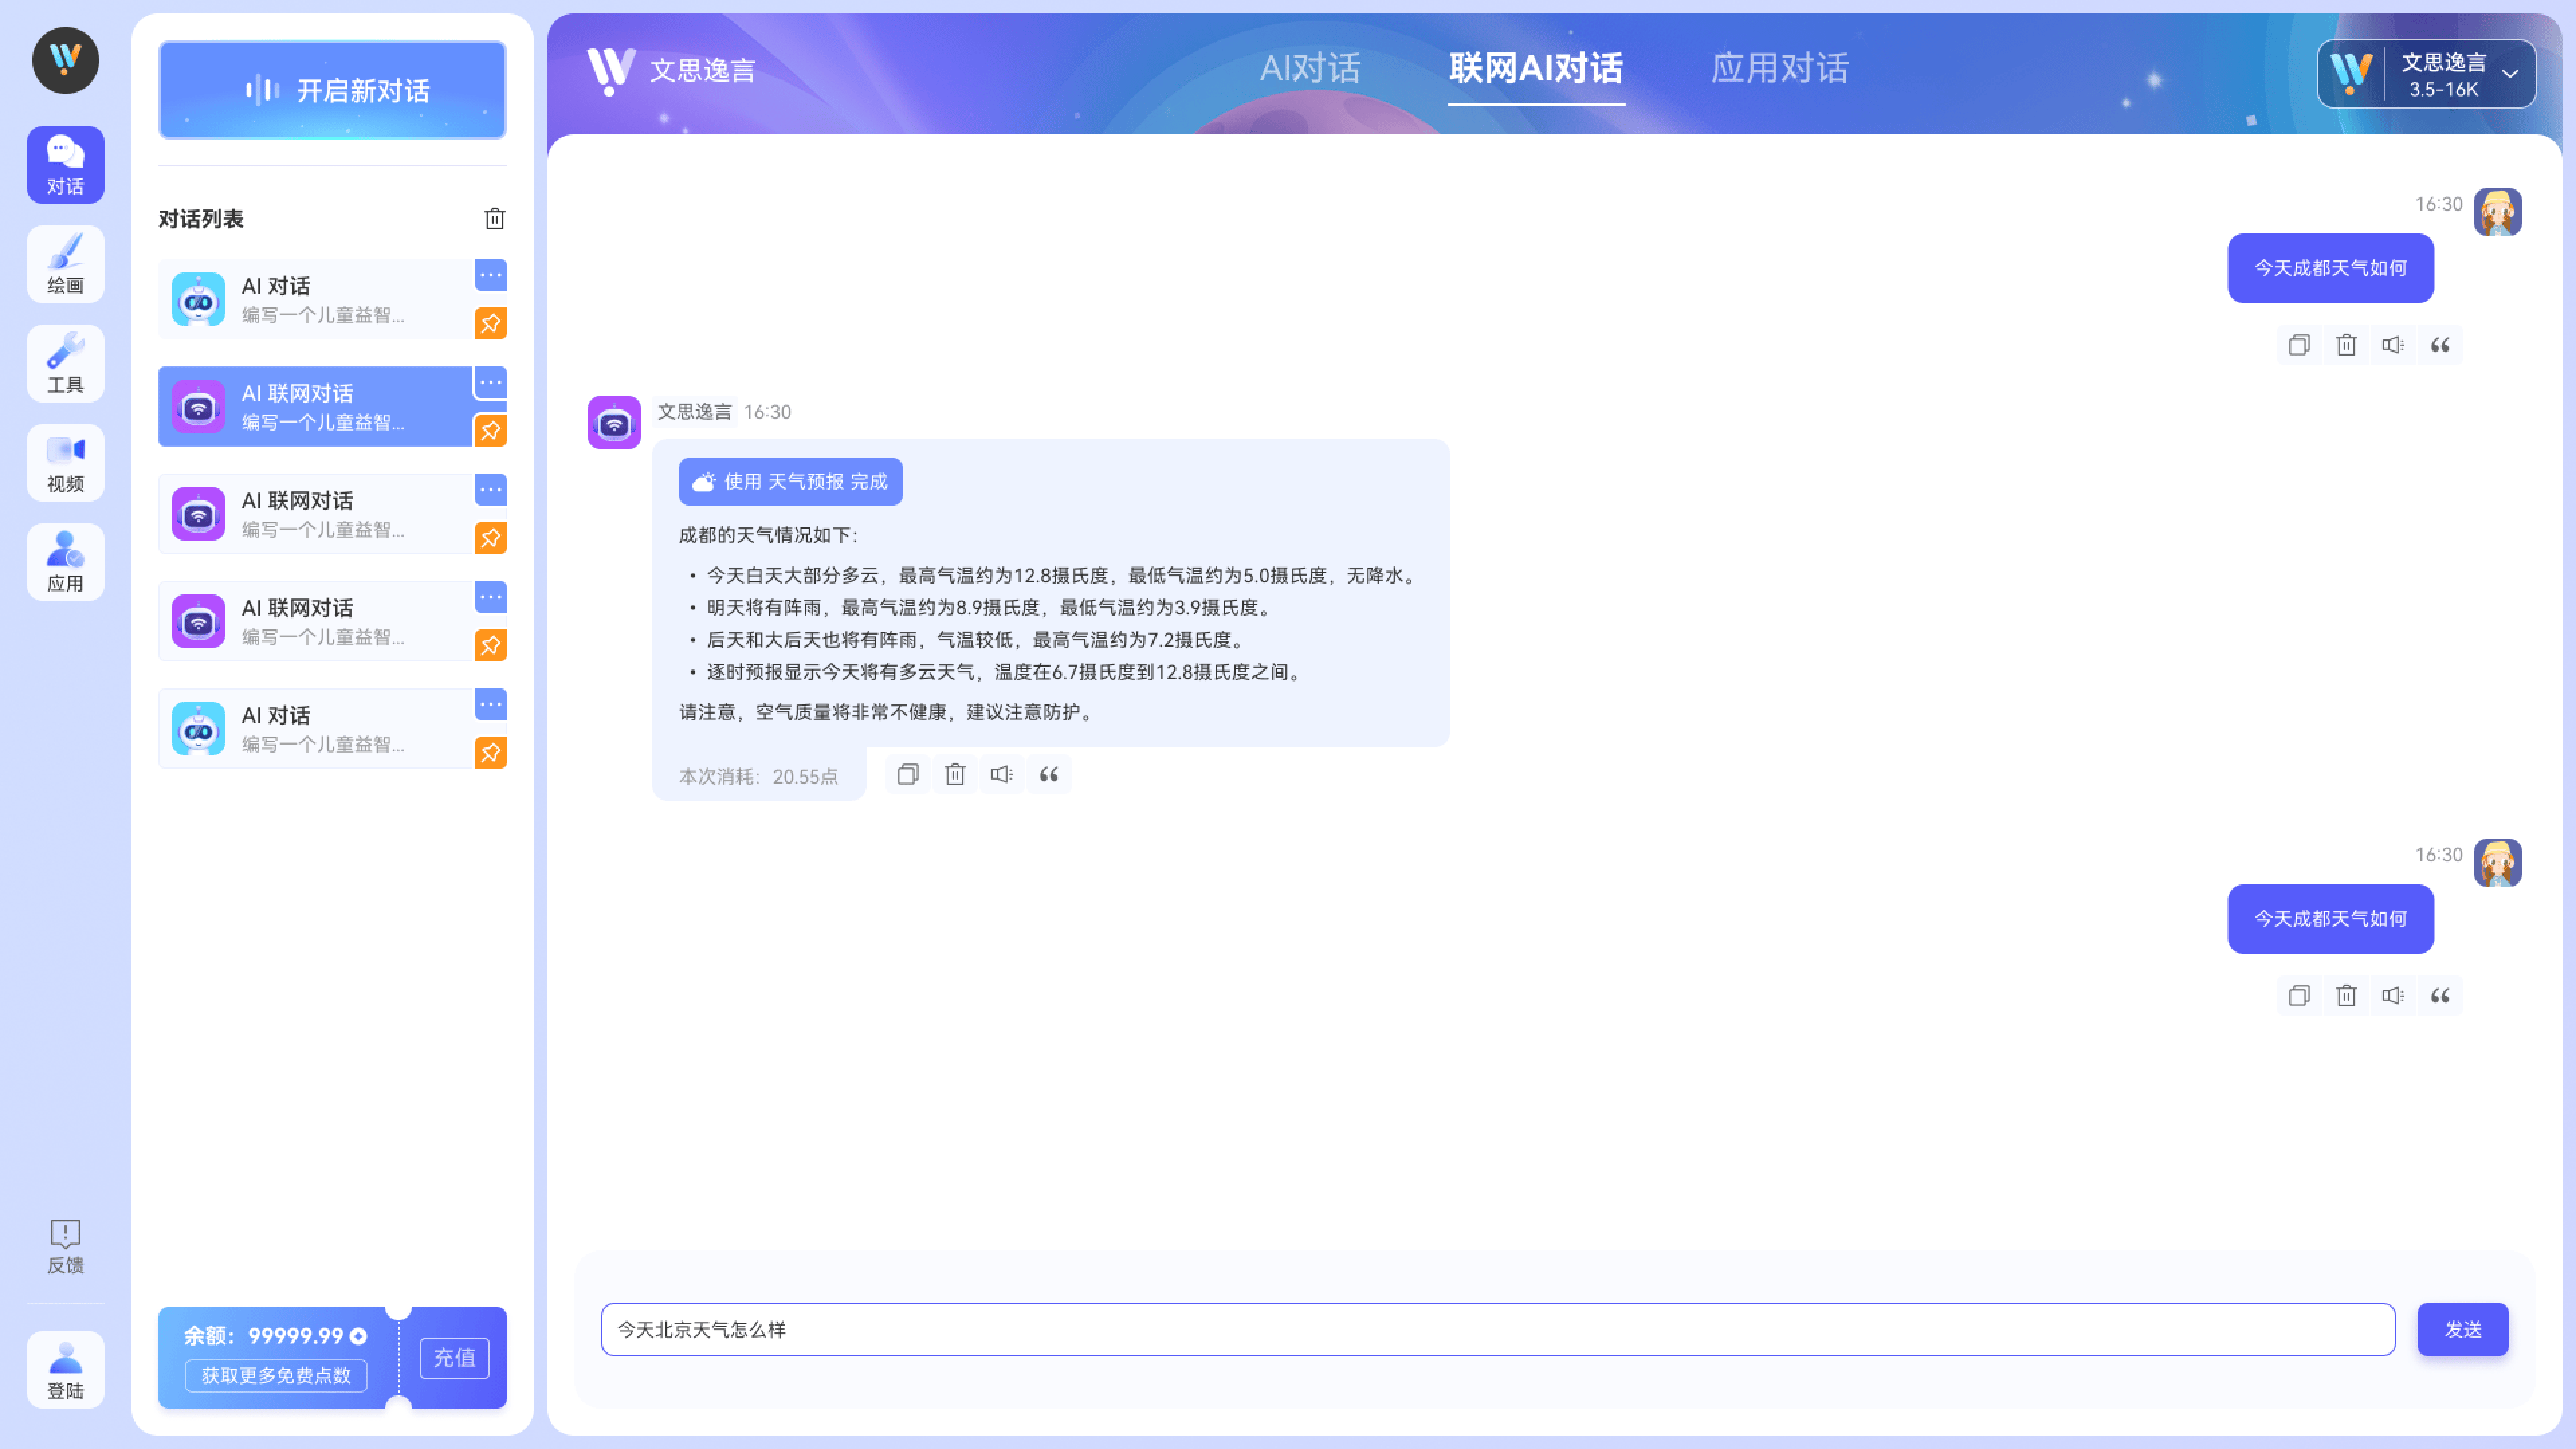Open the 绘画 section in the sidebar

[x=65, y=264]
